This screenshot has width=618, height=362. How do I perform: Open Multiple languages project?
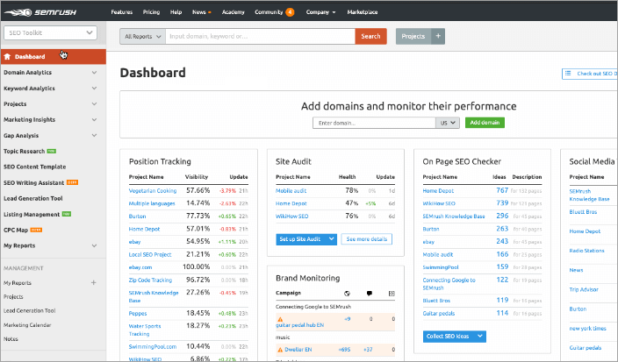152,203
